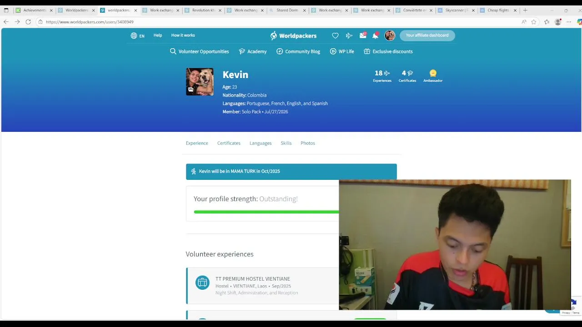Switch to the Skyscanner browser tab

457,10
